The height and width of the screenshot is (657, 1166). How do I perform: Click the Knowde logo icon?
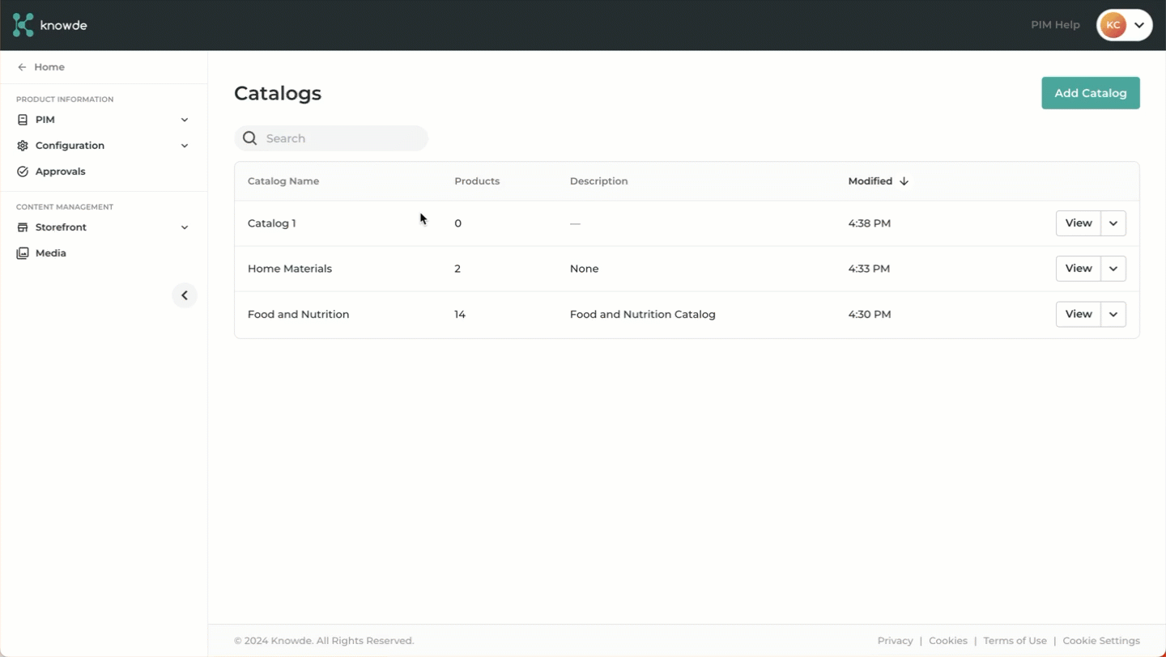[23, 25]
